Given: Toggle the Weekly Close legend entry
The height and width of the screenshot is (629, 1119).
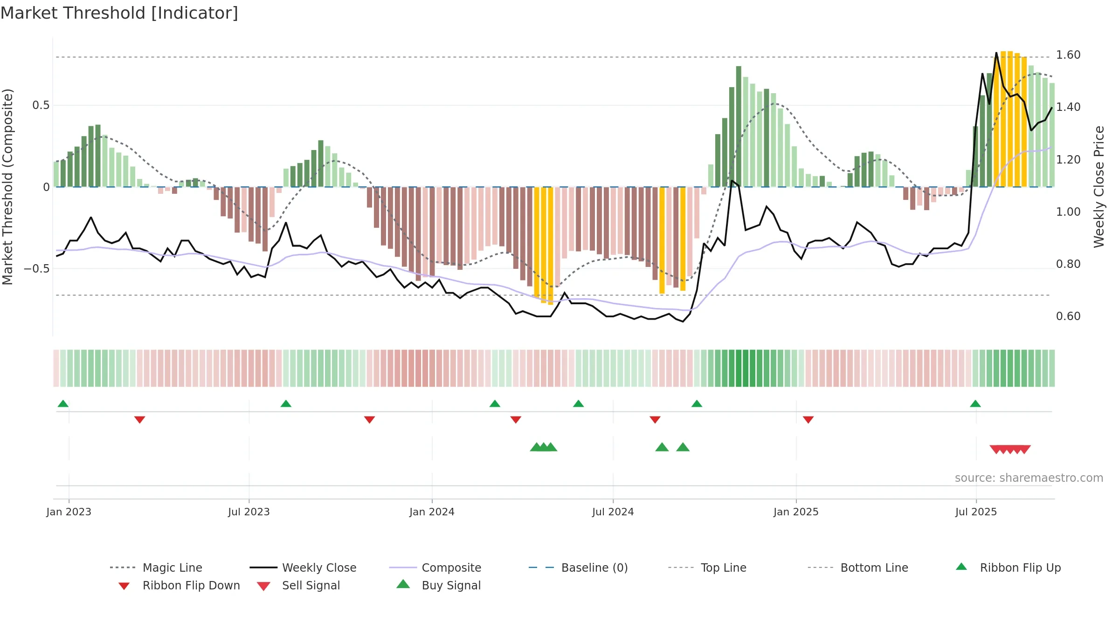Looking at the screenshot, I should (303, 567).
